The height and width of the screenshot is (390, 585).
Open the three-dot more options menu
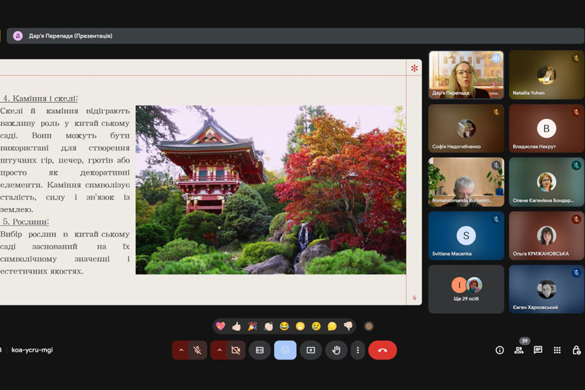tap(357, 350)
